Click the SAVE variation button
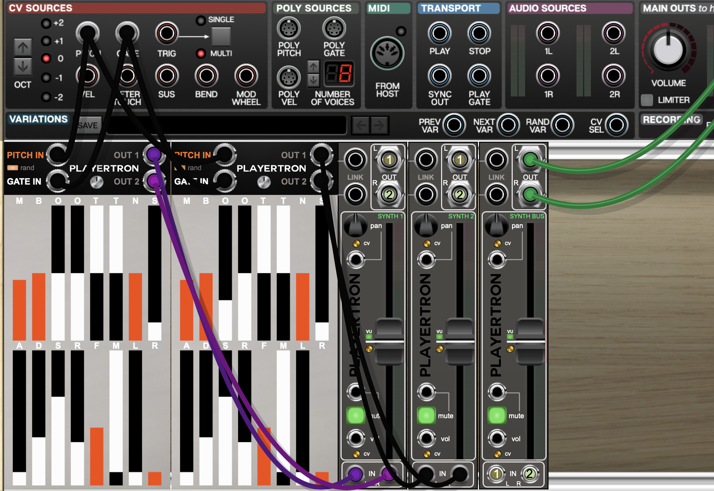The image size is (714, 491). [x=88, y=125]
